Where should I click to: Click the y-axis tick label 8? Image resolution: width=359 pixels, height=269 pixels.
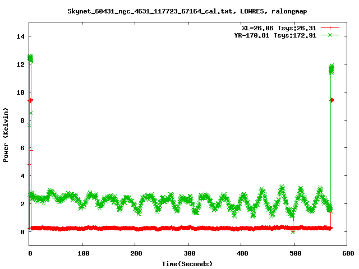pyautogui.click(x=22, y=120)
